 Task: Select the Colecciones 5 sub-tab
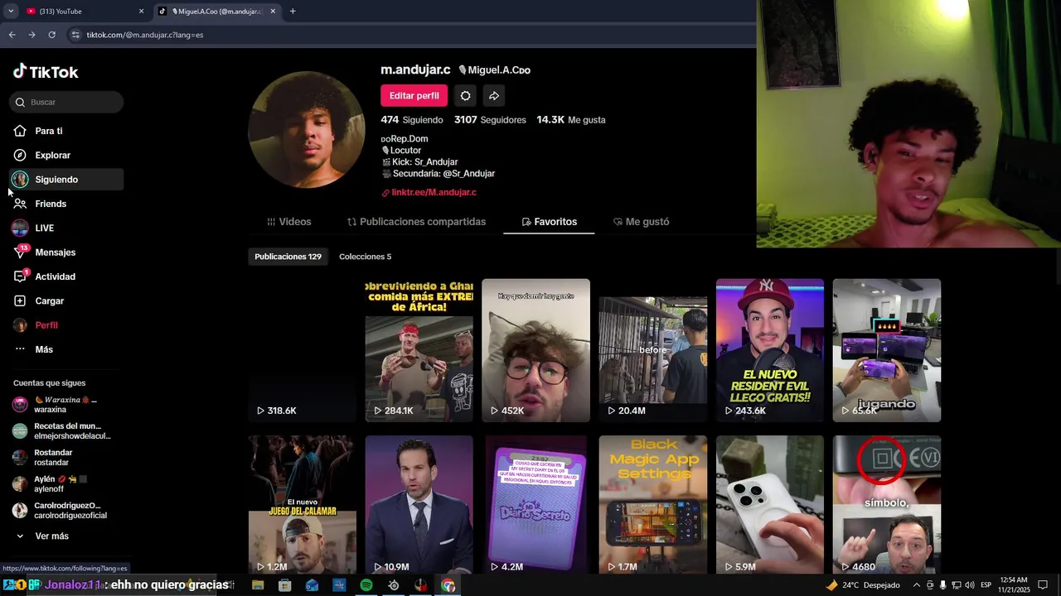click(x=365, y=257)
